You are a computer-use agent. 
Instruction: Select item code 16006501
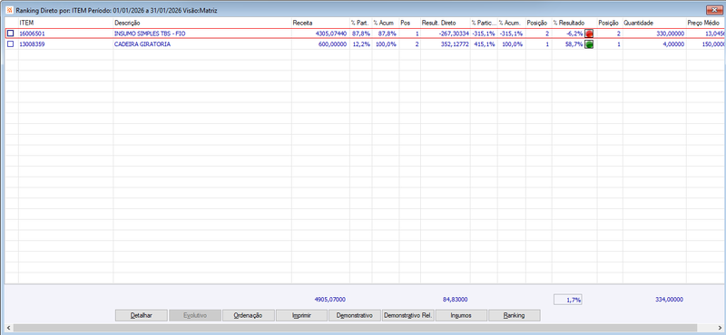[x=33, y=33]
